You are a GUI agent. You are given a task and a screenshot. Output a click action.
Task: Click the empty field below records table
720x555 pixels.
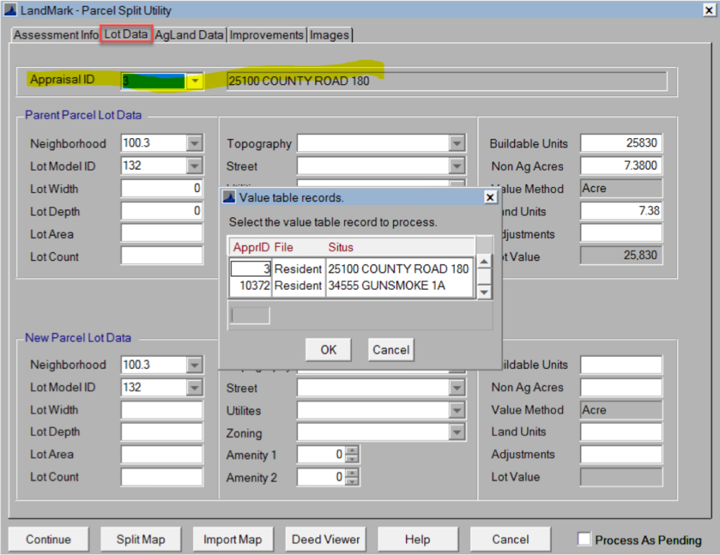[x=250, y=316]
